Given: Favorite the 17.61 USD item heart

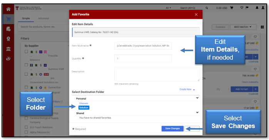Looking at the screenshot, I should click(x=255, y=102).
